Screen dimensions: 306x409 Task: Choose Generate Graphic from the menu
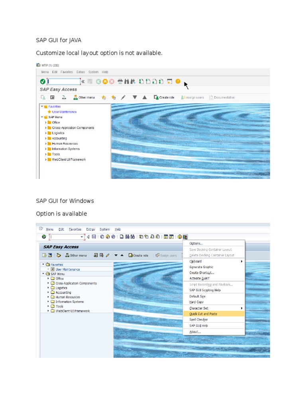pos(214,267)
